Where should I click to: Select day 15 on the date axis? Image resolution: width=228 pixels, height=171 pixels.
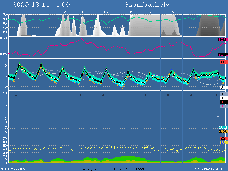[x=106, y=12]
